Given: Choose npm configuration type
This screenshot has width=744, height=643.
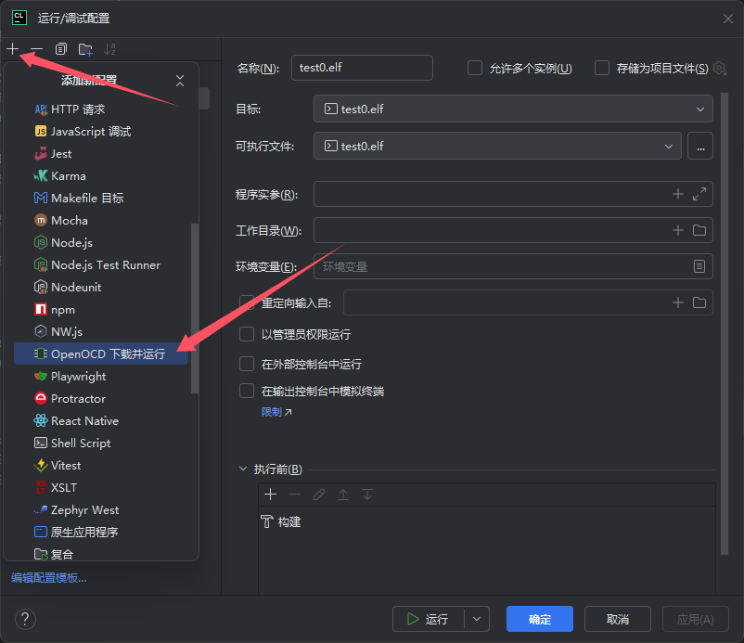Looking at the screenshot, I should [x=101, y=309].
